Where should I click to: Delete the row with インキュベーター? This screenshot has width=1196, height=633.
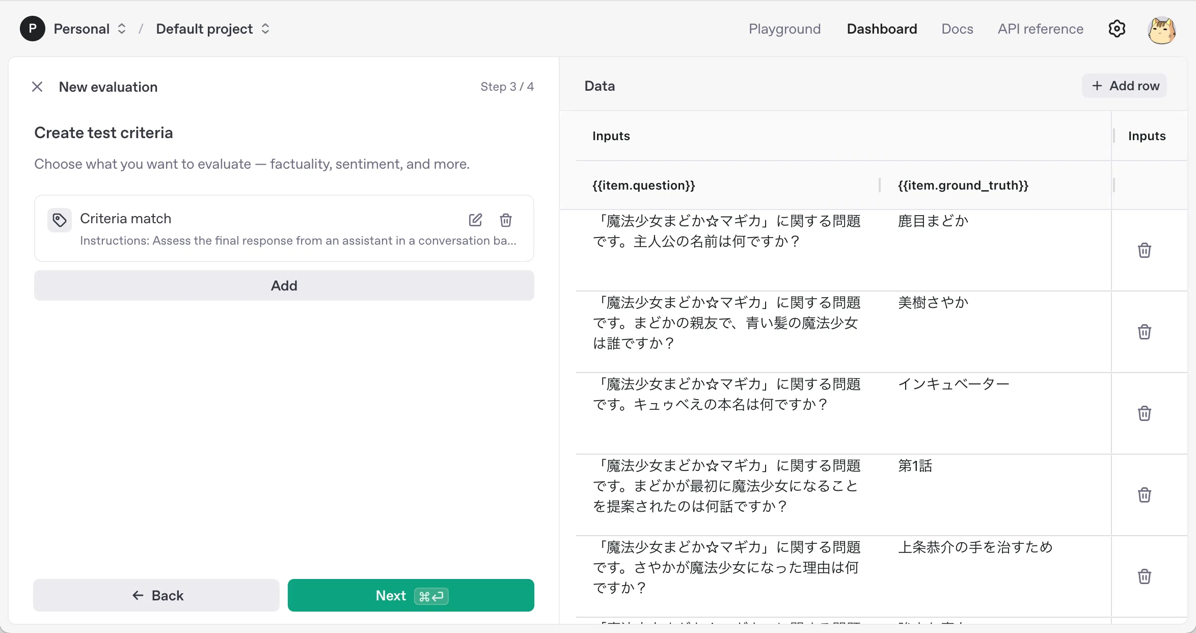1144,413
